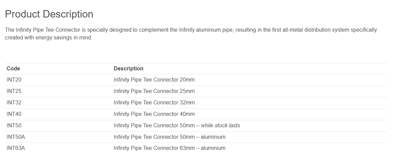Click 'Infinity Pipe Tee Connector 50mm' in INT50 row

[x=154, y=126]
